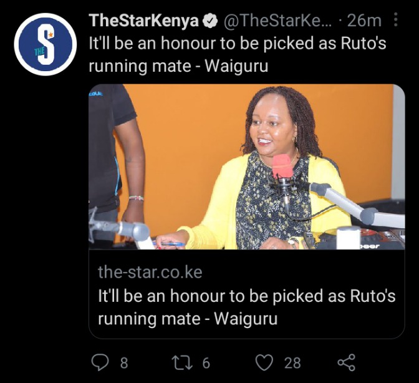Click the red microphone in the preview photo

[x=282, y=167]
